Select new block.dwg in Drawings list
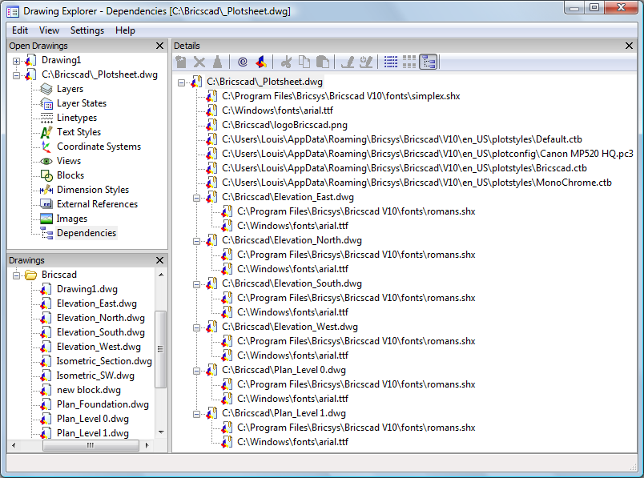Image resolution: width=644 pixels, height=478 pixels. [89, 390]
